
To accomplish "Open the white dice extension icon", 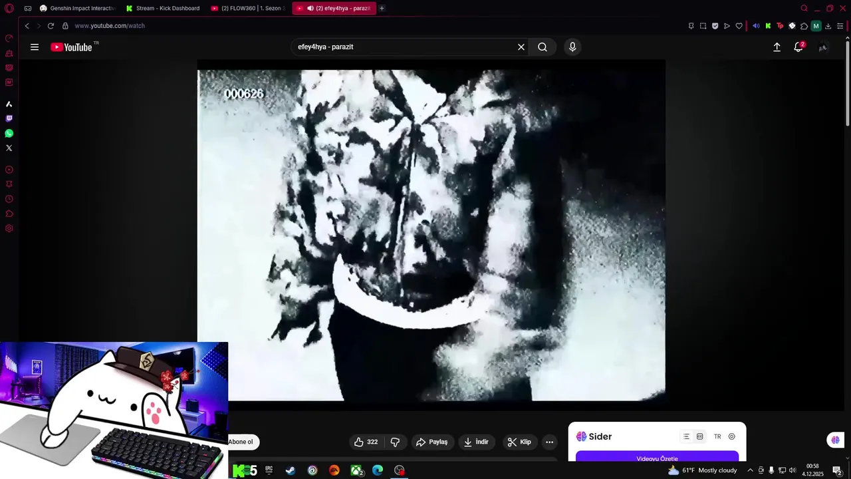I will tap(792, 26).
